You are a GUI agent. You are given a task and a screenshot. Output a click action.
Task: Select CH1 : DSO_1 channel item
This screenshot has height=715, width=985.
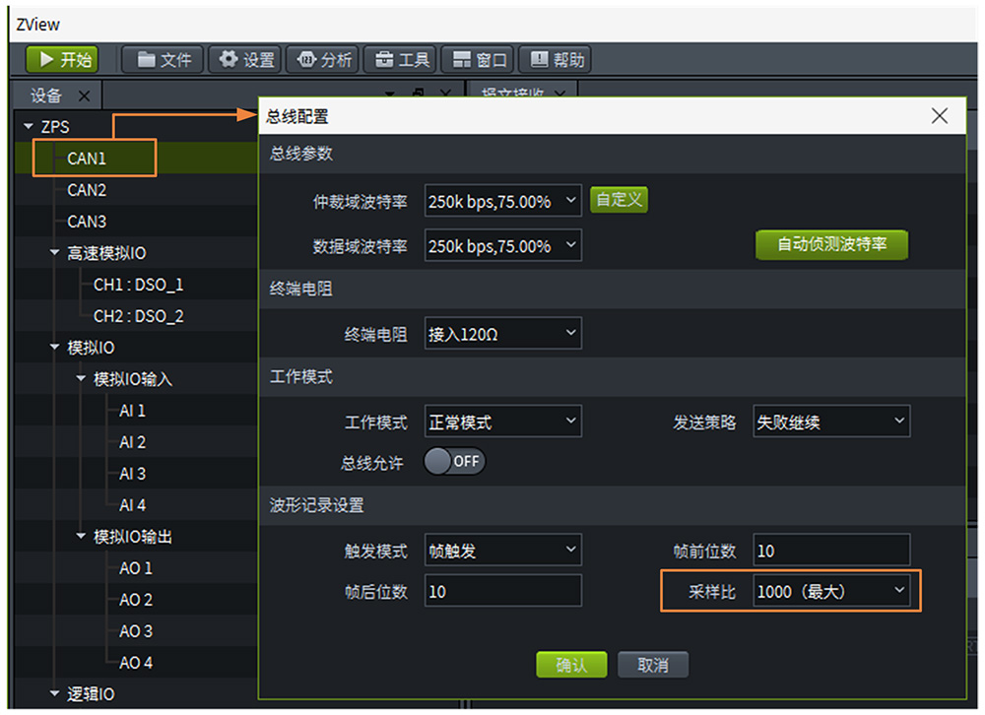[x=138, y=285]
